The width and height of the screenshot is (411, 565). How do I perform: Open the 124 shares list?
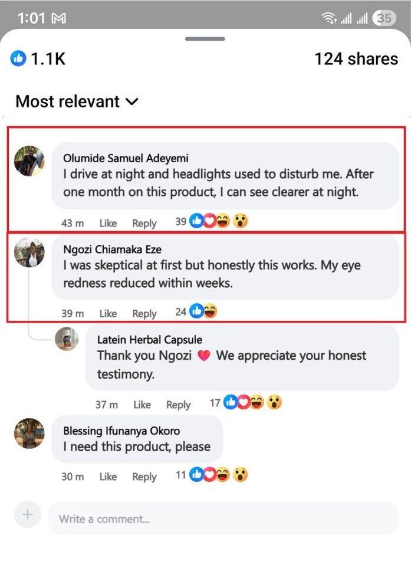356,59
